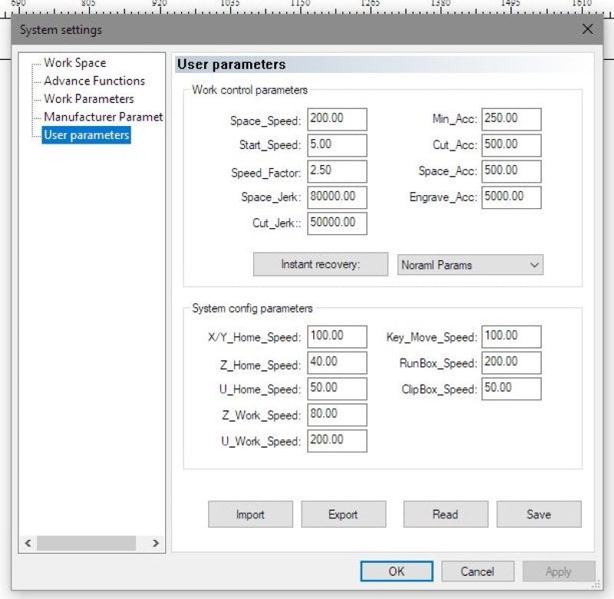Close the System settings window
This screenshot has height=599, width=614.
(587, 29)
